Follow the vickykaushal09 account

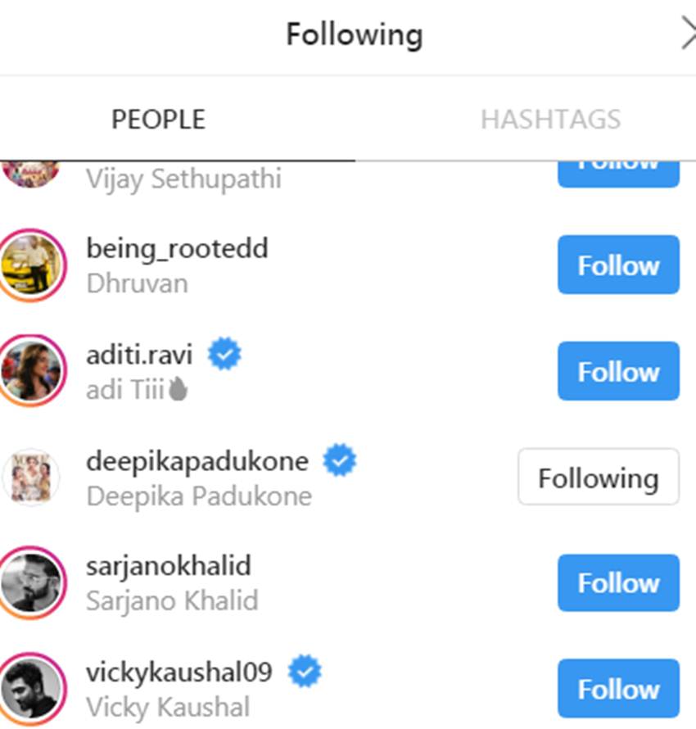click(x=618, y=689)
